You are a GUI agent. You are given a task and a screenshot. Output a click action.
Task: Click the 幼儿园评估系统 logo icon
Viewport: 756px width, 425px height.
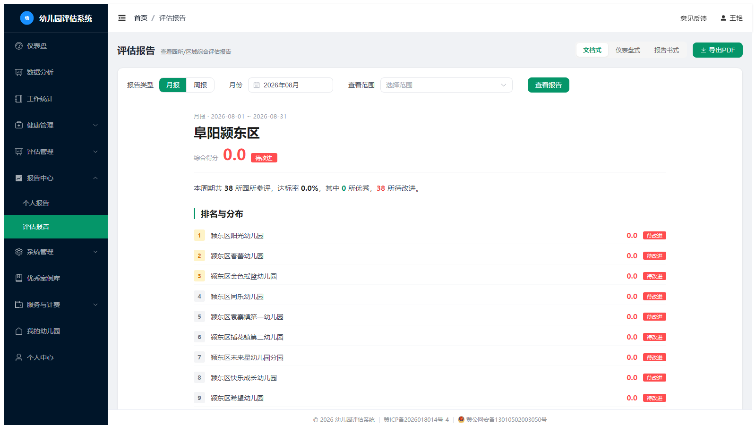coord(27,18)
